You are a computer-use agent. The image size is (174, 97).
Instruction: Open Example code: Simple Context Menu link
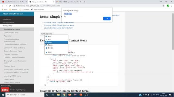pyautogui.click(x=59, y=22)
